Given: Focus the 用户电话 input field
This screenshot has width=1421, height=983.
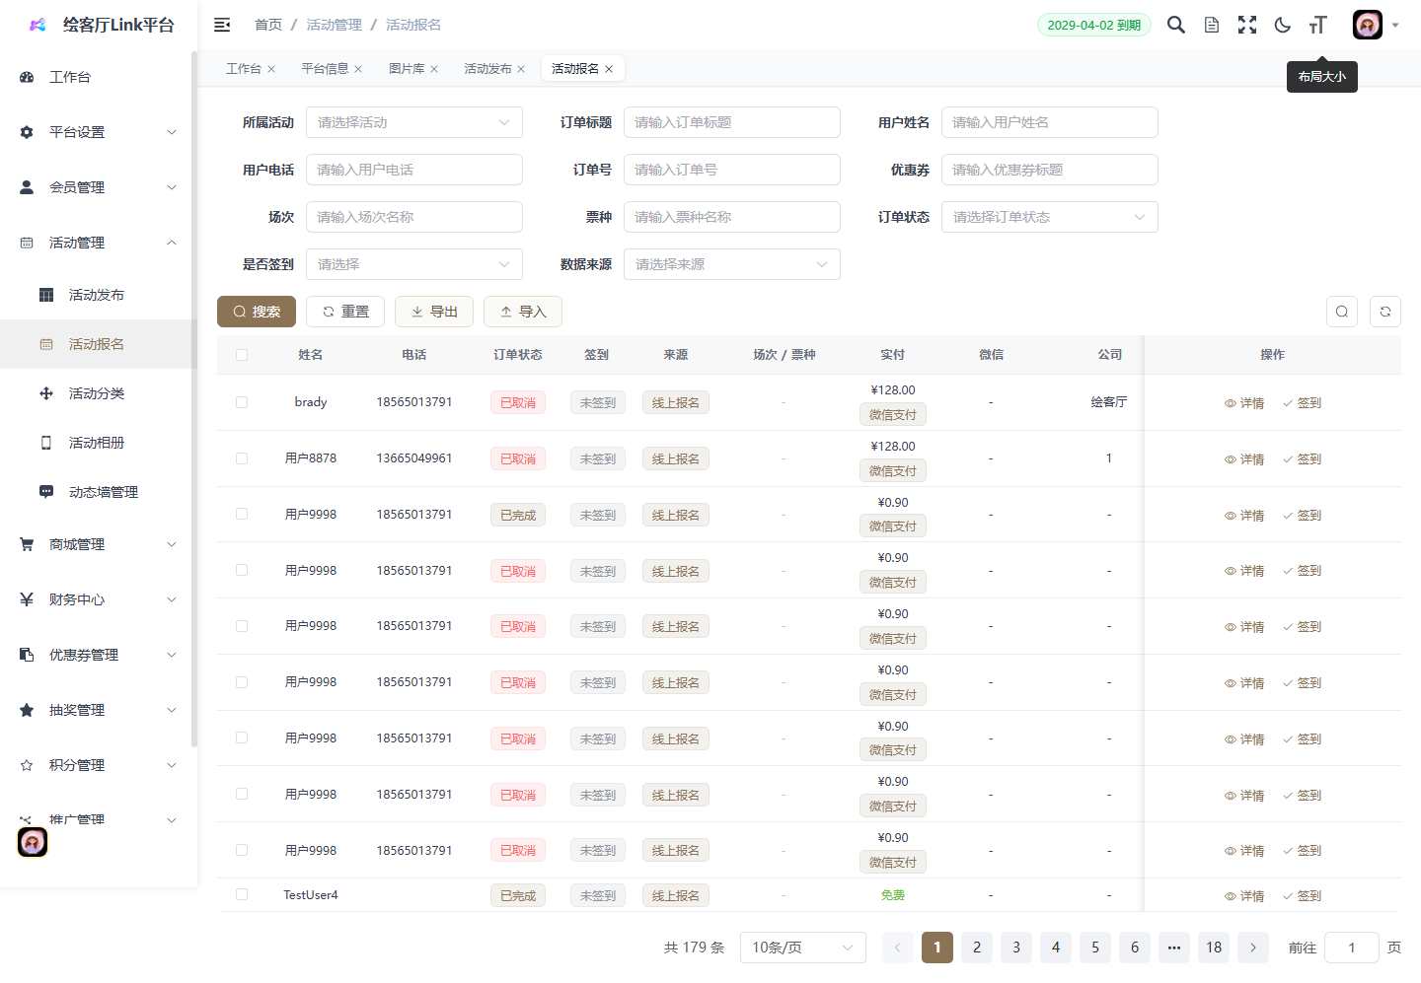Looking at the screenshot, I should (x=414, y=170).
